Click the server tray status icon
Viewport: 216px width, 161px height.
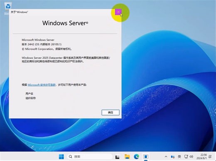tap(173, 157)
